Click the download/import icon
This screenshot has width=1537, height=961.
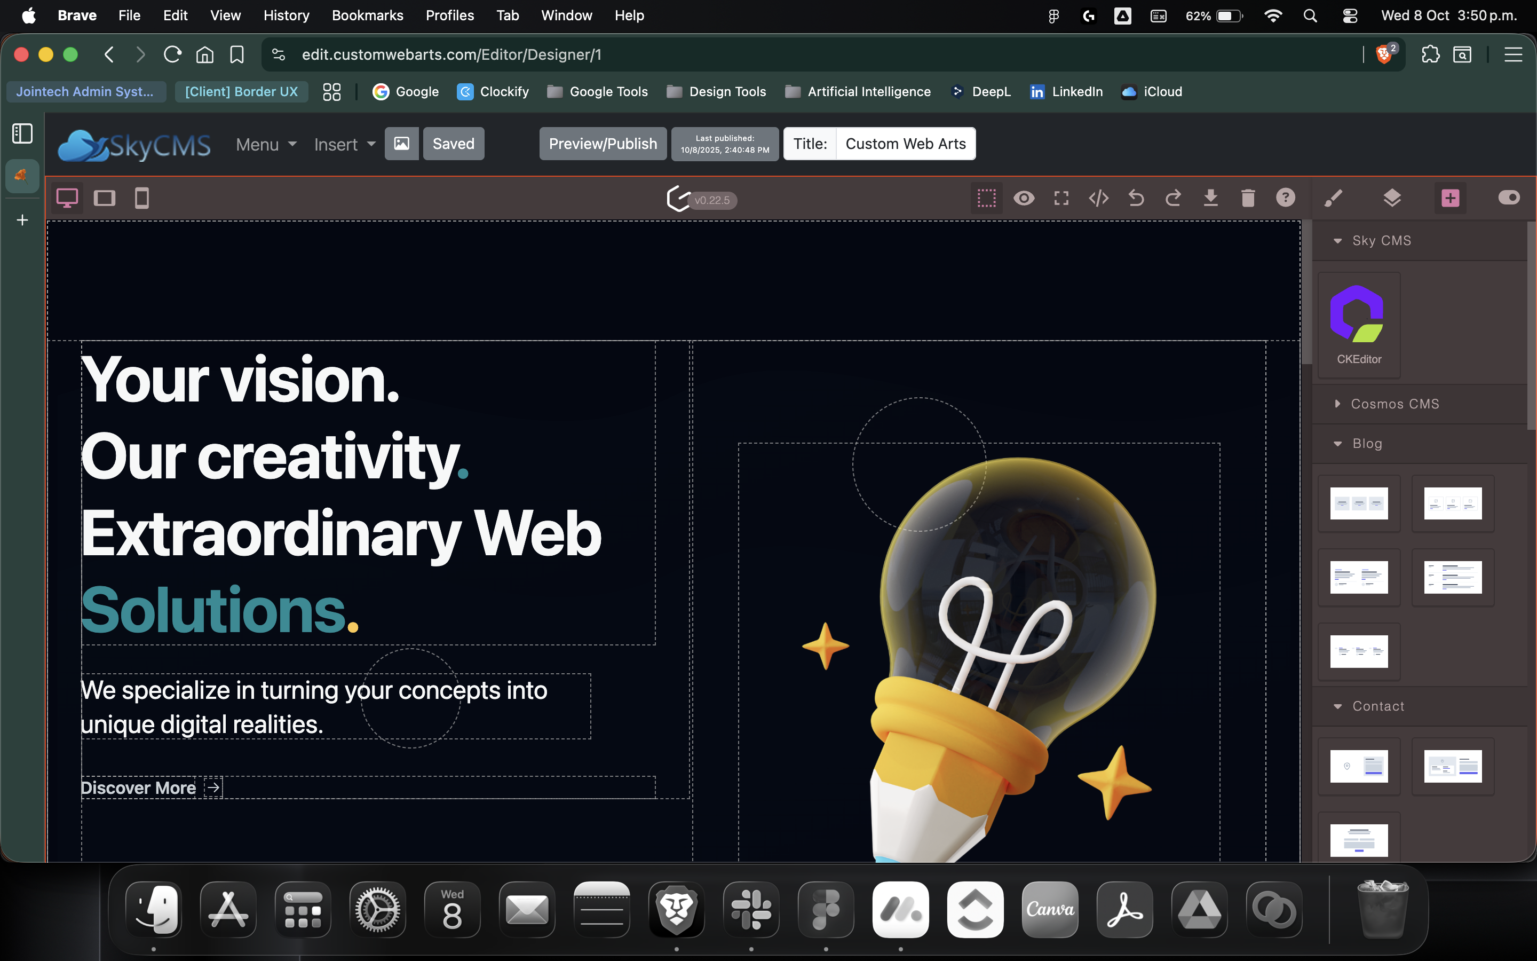click(1210, 198)
